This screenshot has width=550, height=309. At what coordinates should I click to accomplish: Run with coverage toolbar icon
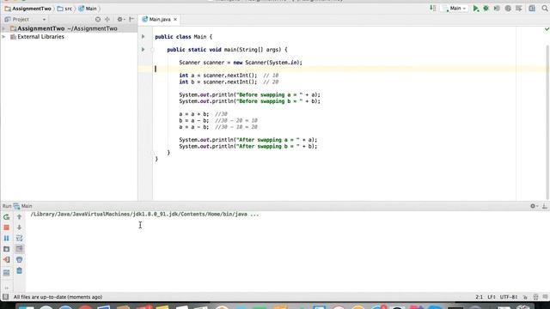pos(497,9)
